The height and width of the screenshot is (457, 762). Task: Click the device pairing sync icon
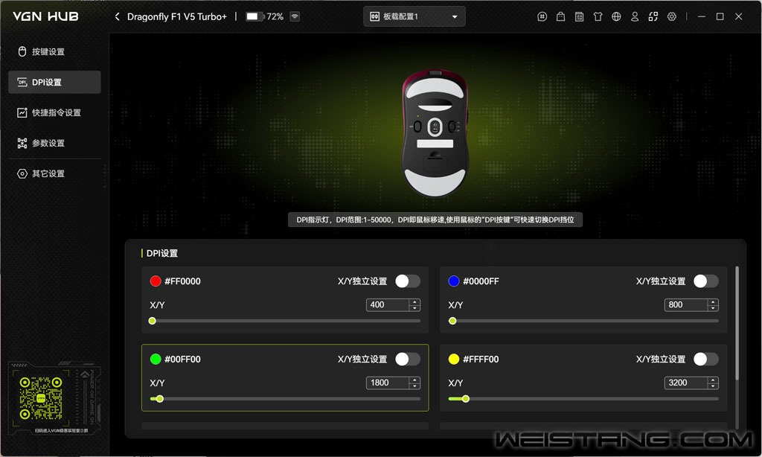653,16
